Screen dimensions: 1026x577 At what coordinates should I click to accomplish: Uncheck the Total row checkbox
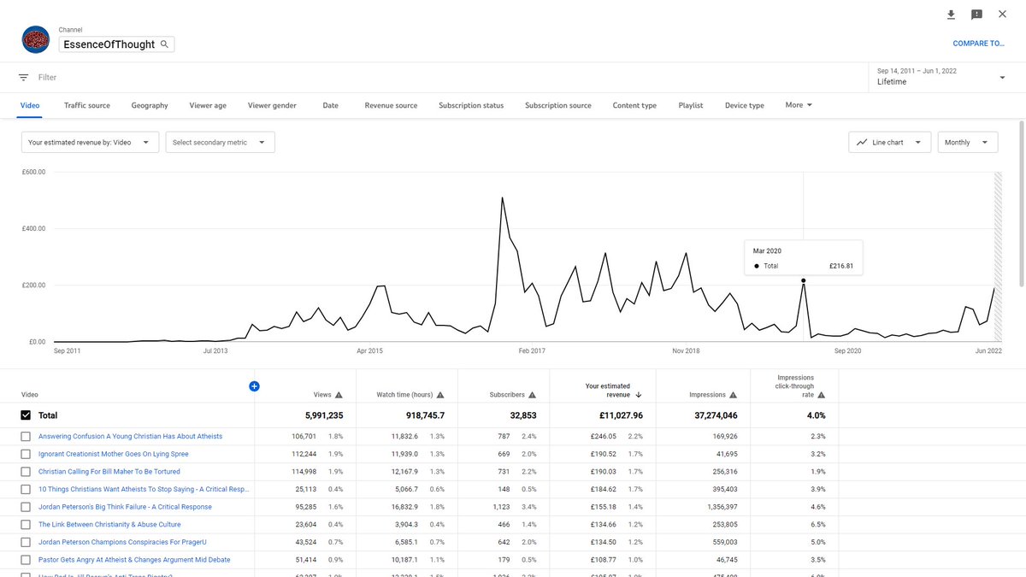point(26,415)
